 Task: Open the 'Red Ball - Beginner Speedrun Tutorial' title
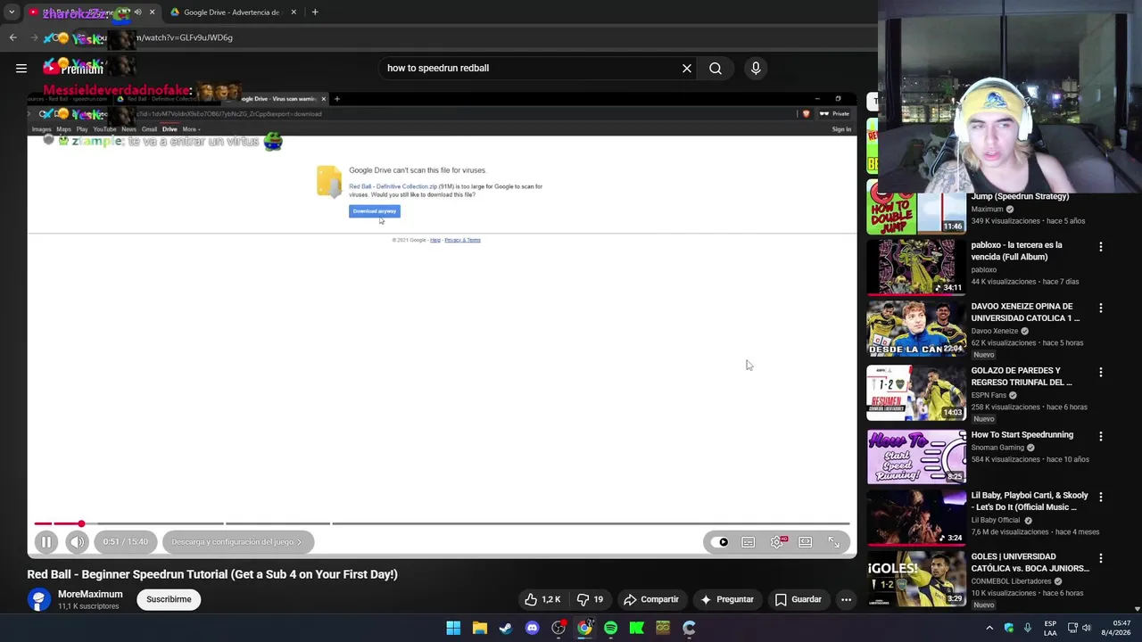(x=212, y=574)
